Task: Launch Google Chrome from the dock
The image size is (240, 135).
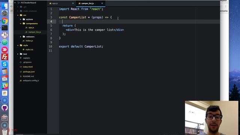Action: (x=4, y=21)
